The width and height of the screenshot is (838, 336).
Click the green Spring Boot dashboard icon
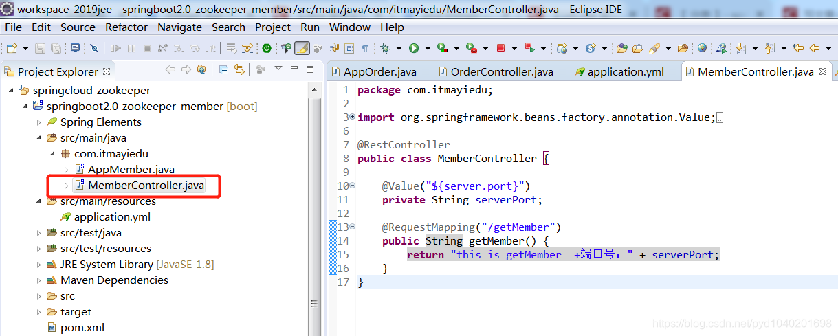point(266,48)
